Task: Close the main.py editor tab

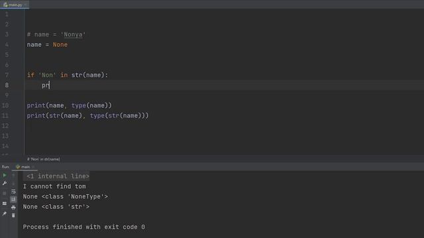Action: click(x=26, y=5)
